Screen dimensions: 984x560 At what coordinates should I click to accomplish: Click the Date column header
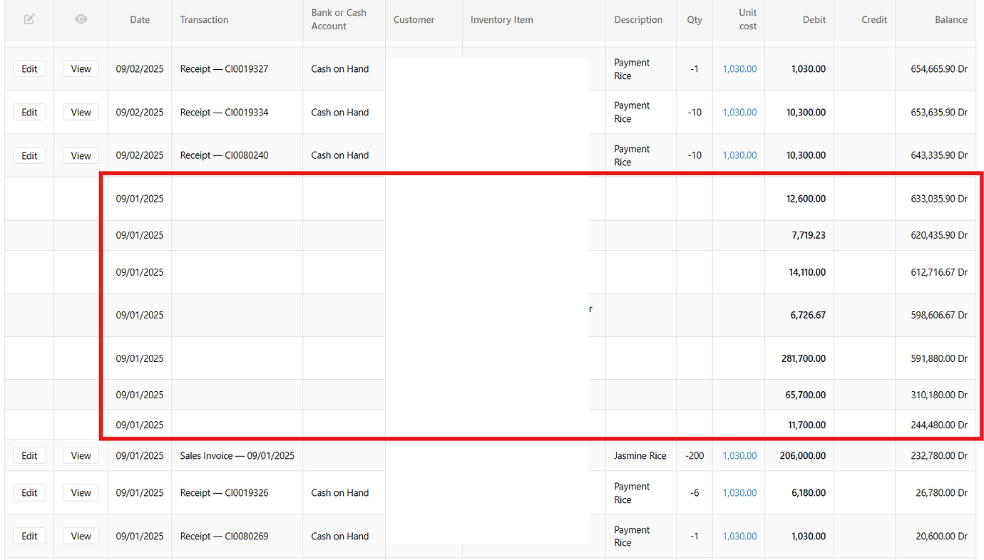click(x=140, y=19)
